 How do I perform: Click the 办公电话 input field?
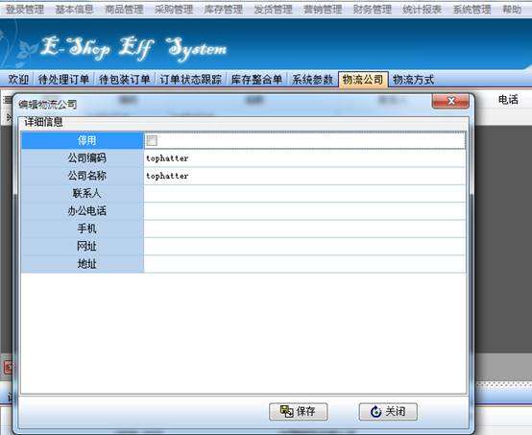(x=304, y=211)
